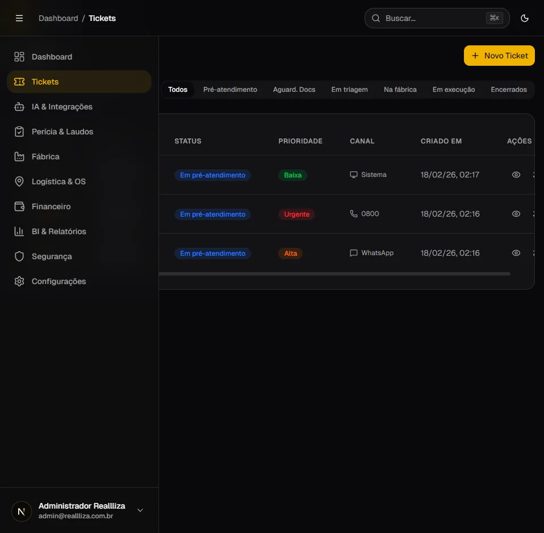Expand the Administrador Reallliza account chevron

click(x=140, y=510)
